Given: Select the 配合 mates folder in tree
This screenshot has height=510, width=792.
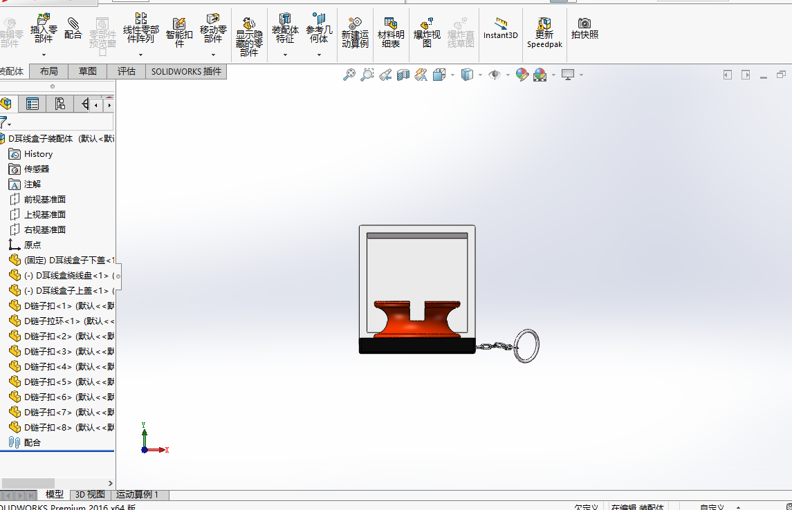Looking at the screenshot, I should click(25, 442).
